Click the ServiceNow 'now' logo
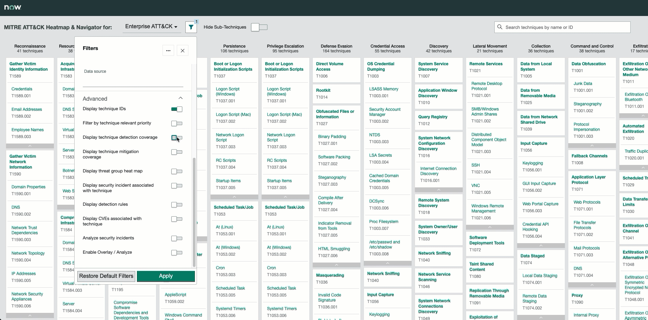648x320 pixels. point(13,7)
